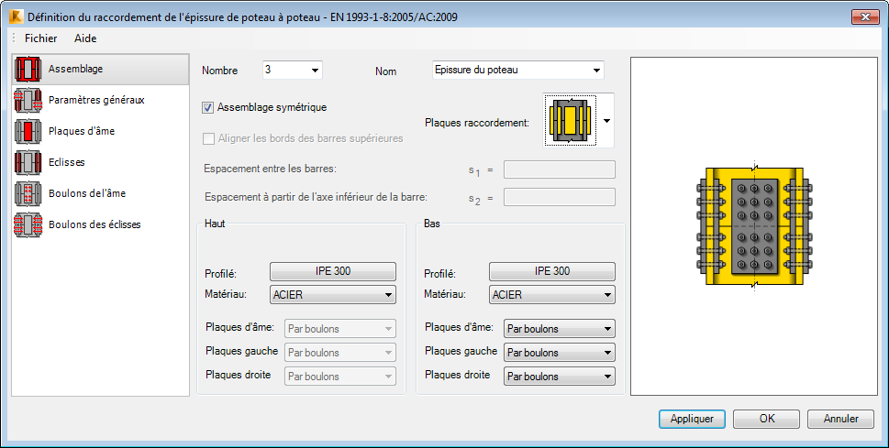
Task: Open the Fichier menu
Action: click(40, 38)
